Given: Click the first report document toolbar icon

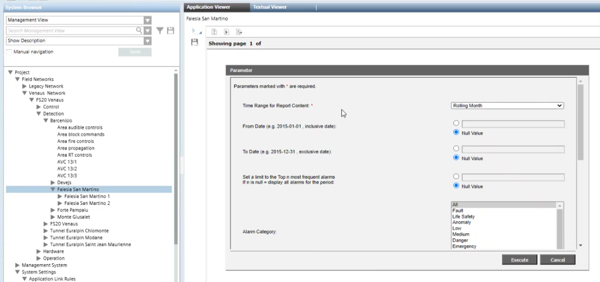Looking at the screenshot, I should [213, 32].
